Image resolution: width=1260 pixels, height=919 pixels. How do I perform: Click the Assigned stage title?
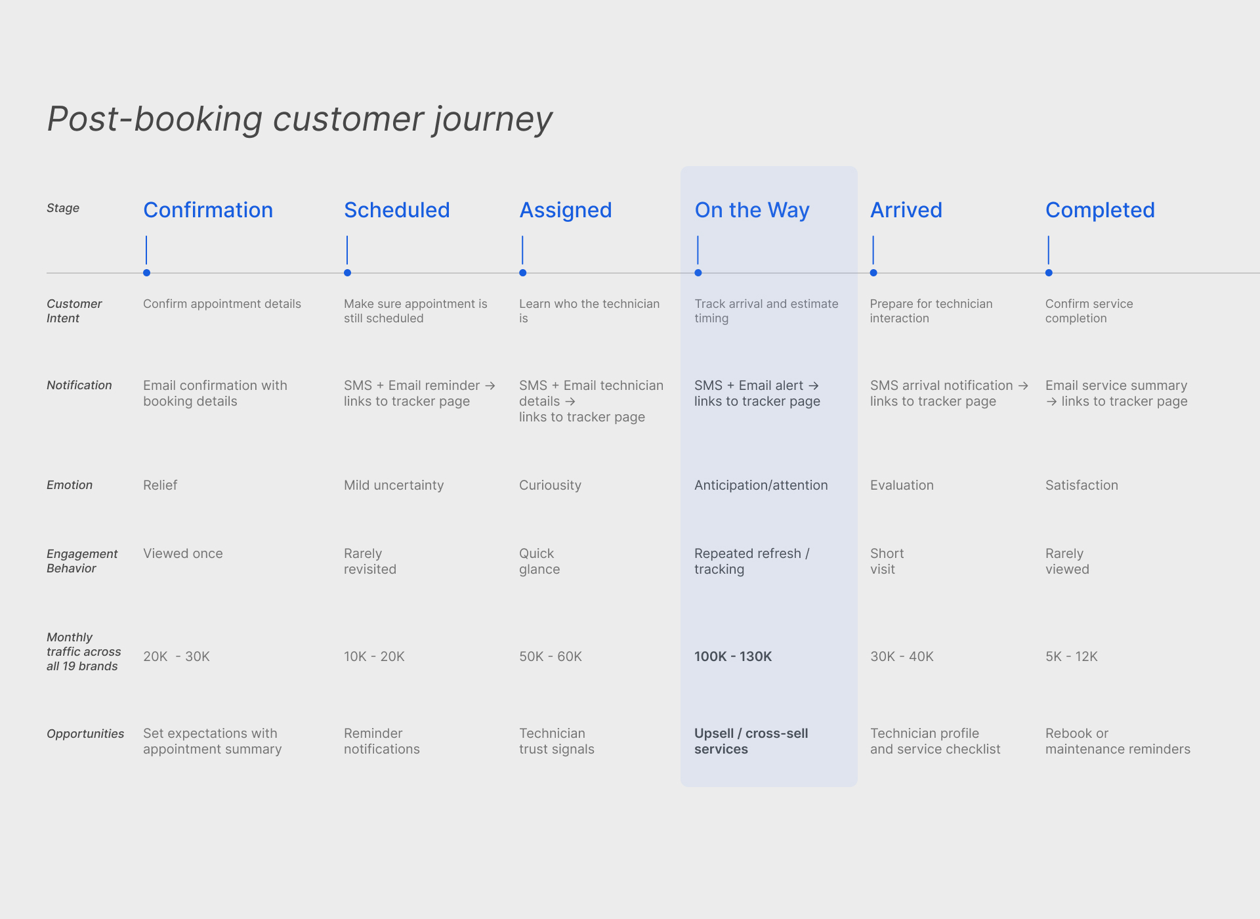[565, 210]
